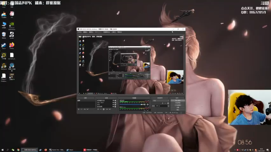Screen dimensions: 271x152
Task: Remove selected source with minus icon
Action: [x=101, y=109]
